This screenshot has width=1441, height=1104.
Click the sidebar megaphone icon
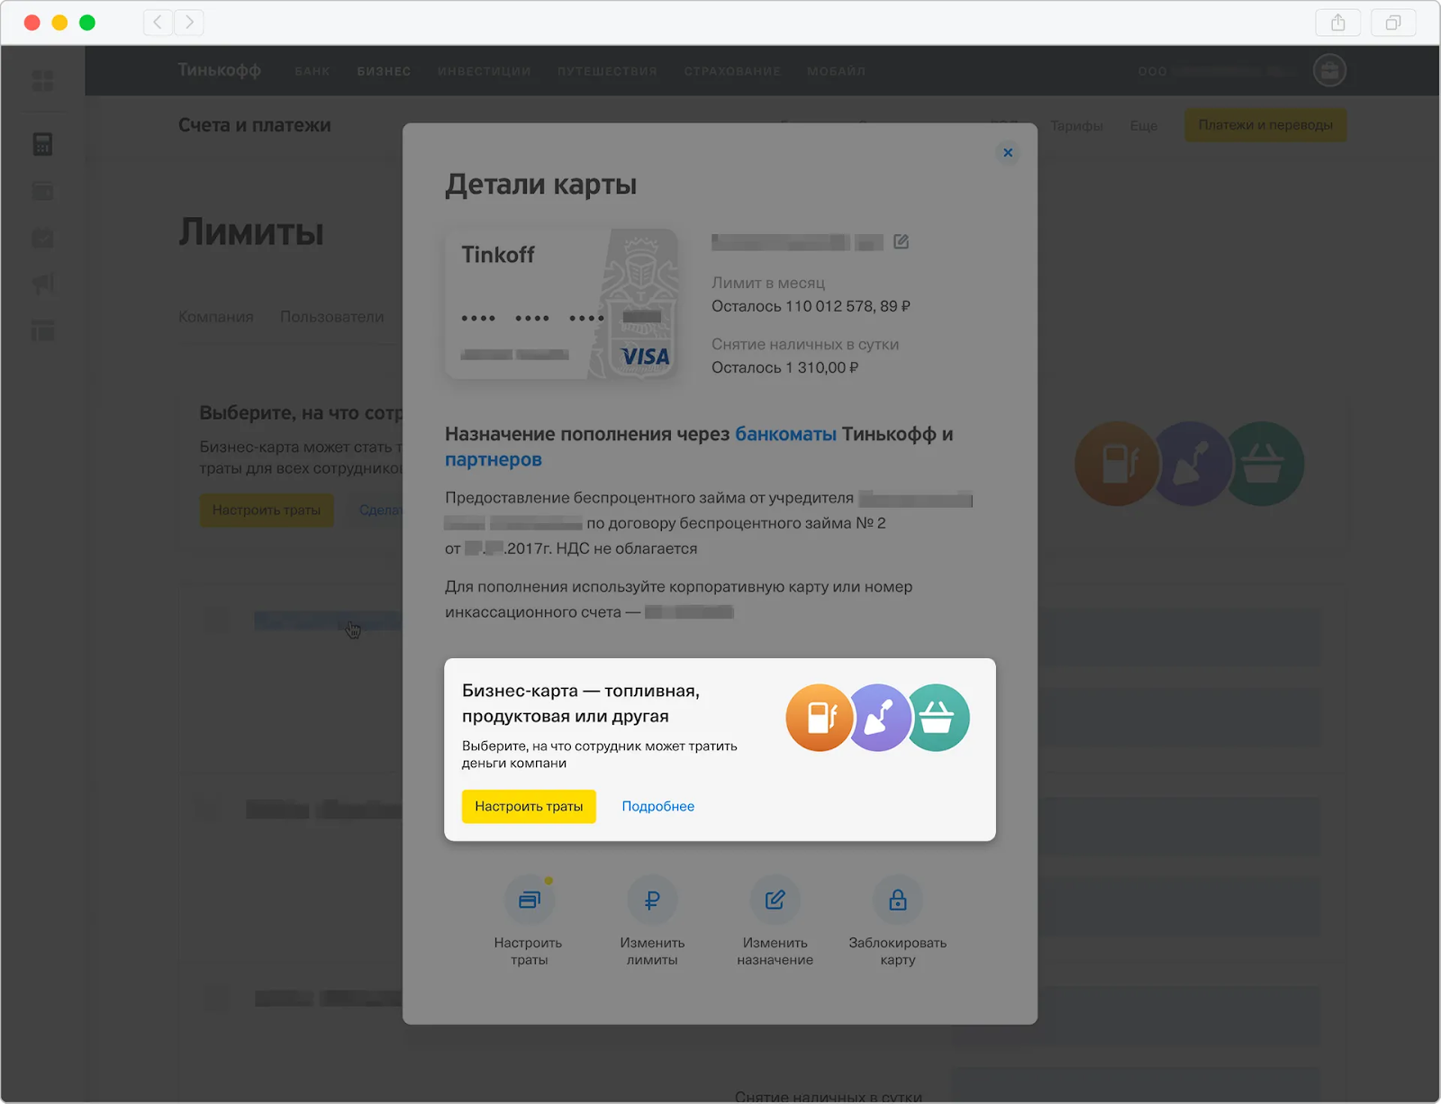coord(42,284)
